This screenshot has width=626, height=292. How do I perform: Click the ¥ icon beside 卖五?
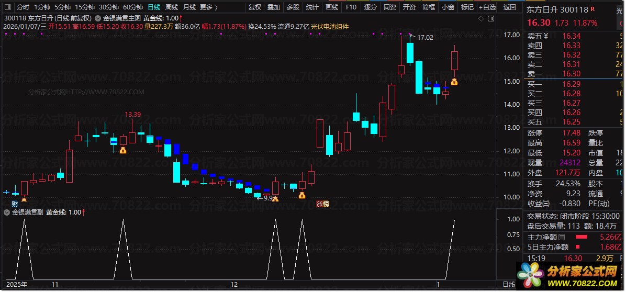(x=545, y=36)
